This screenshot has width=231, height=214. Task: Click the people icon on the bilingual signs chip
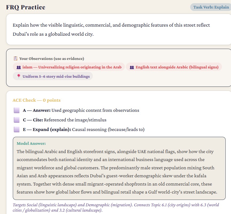point(132,67)
